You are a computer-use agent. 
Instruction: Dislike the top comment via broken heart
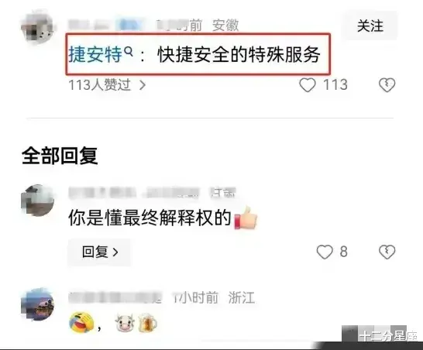pyautogui.click(x=387, y=85)
